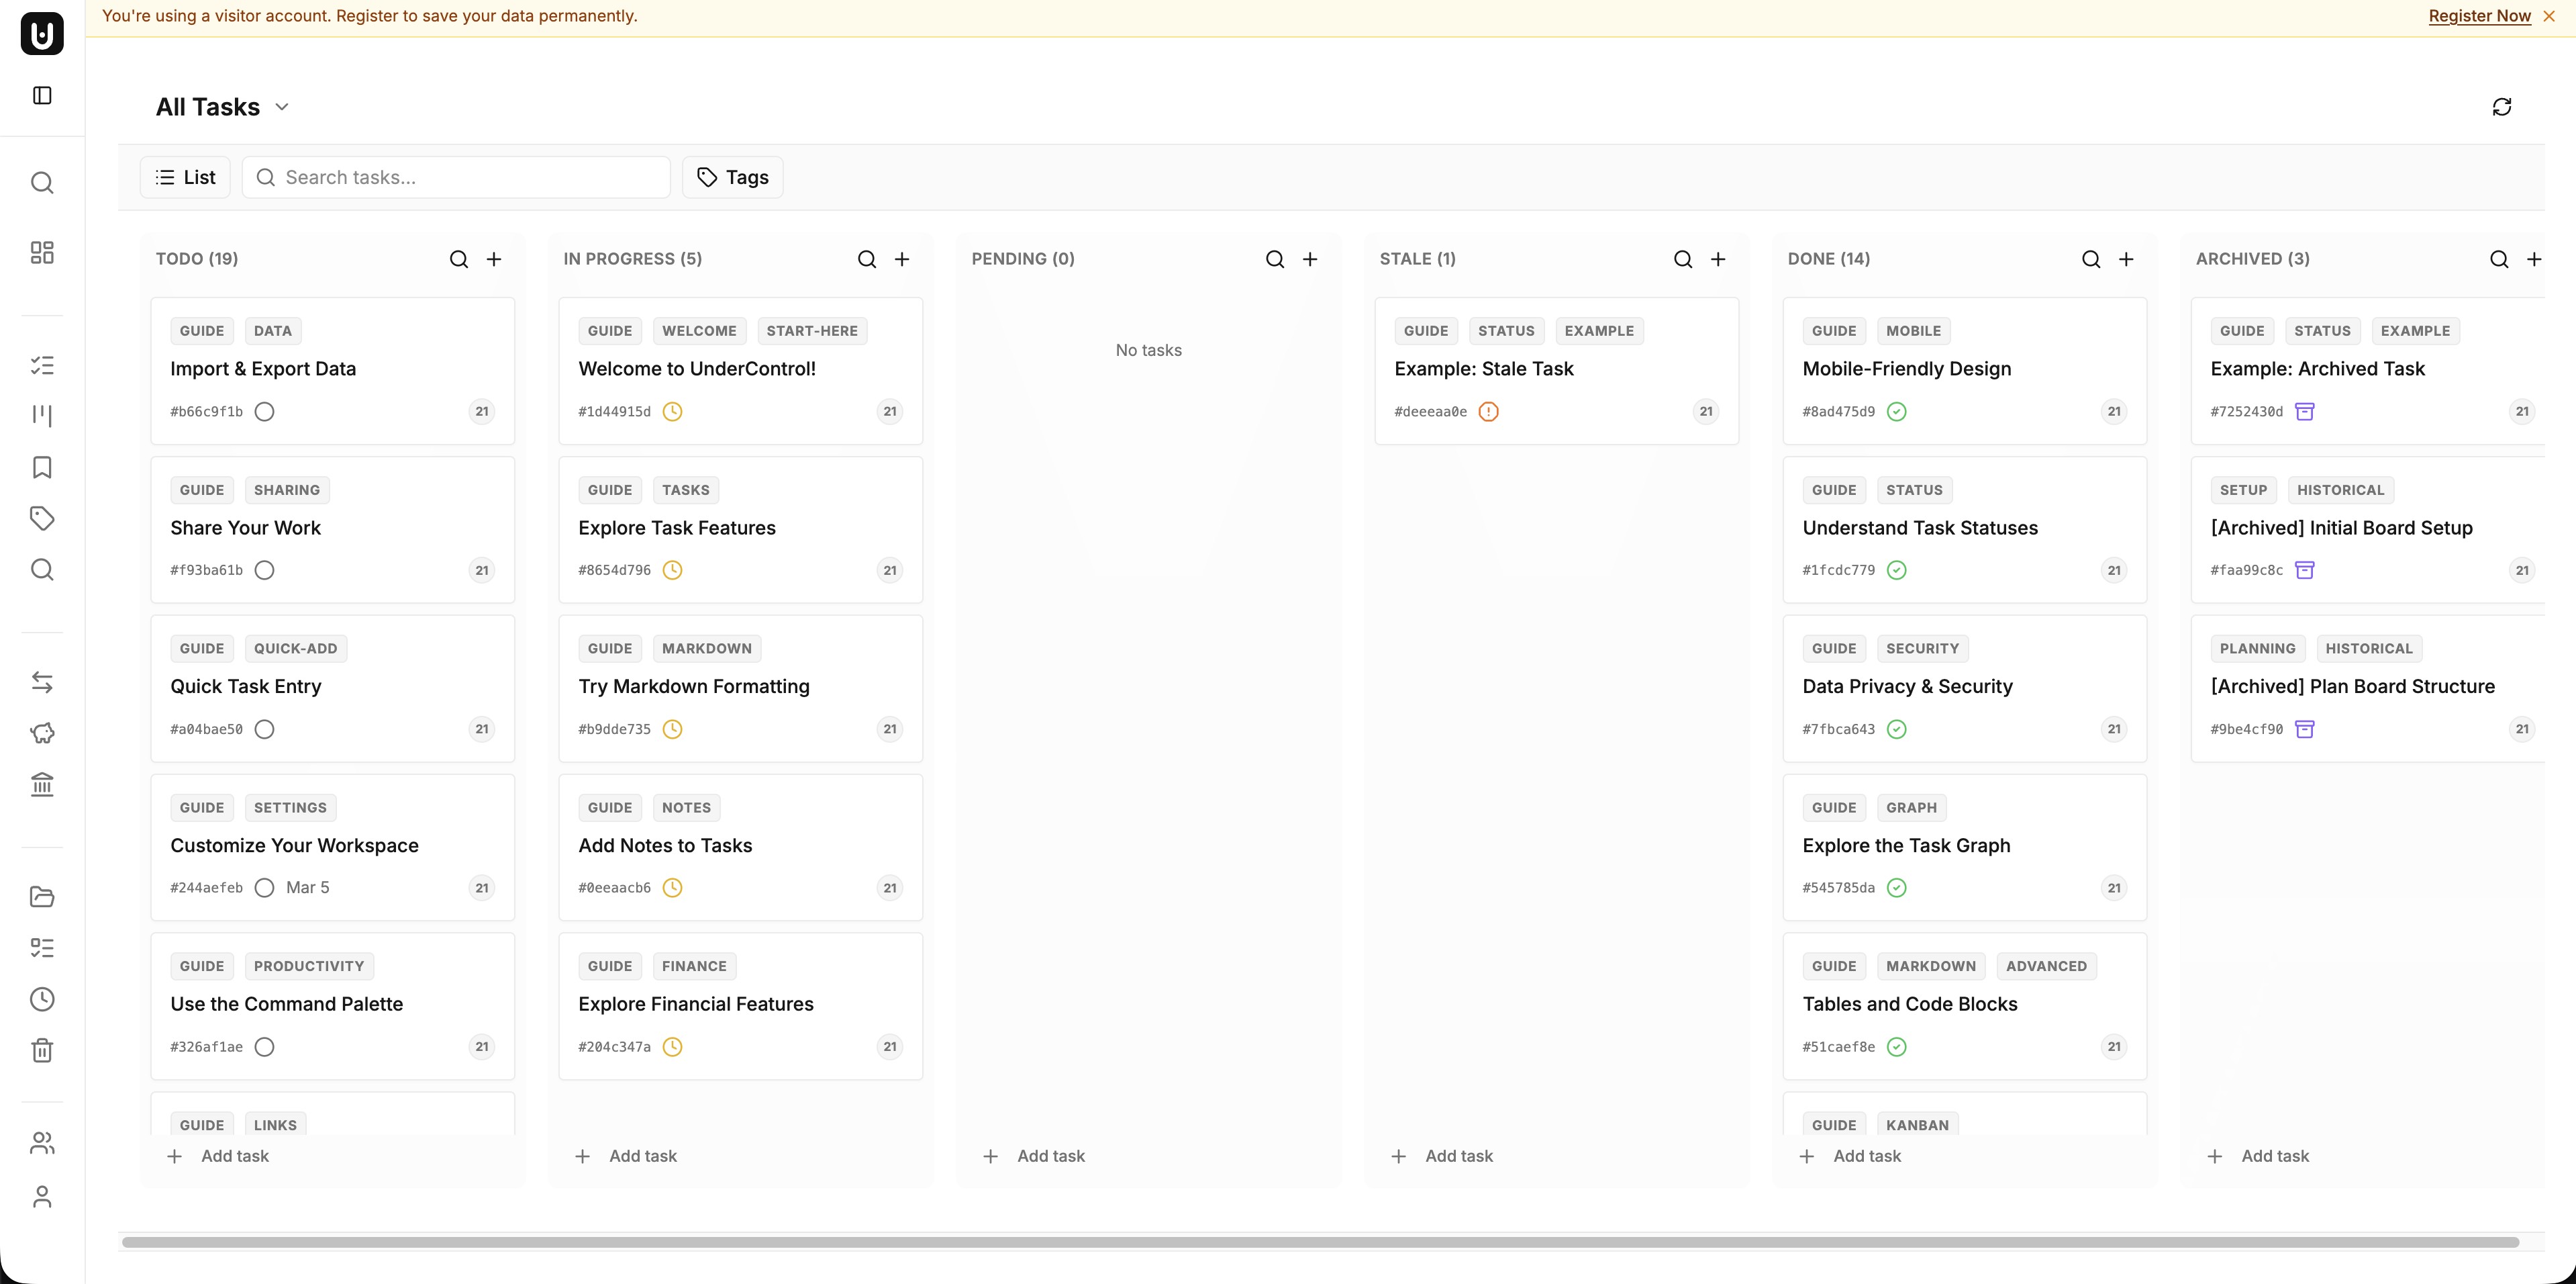Click the SECURITY tag on Data Privacy card
Image resolution: width=2576 pixels, height=1284 pixels.
click(x=1922, y=649)
